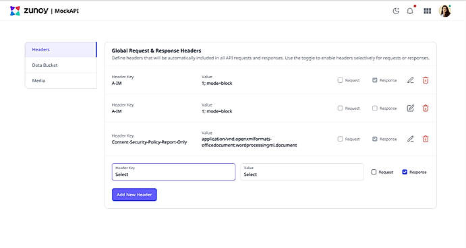
Task: Open the apps grid menu
Action: click(x=428, y=11)
